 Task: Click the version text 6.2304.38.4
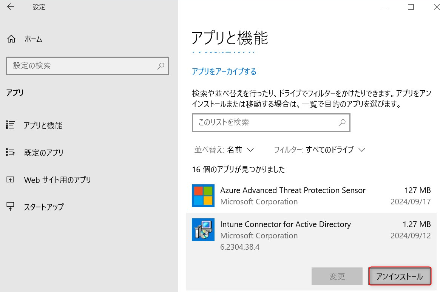pyautogui.click(x=240, y=247)
